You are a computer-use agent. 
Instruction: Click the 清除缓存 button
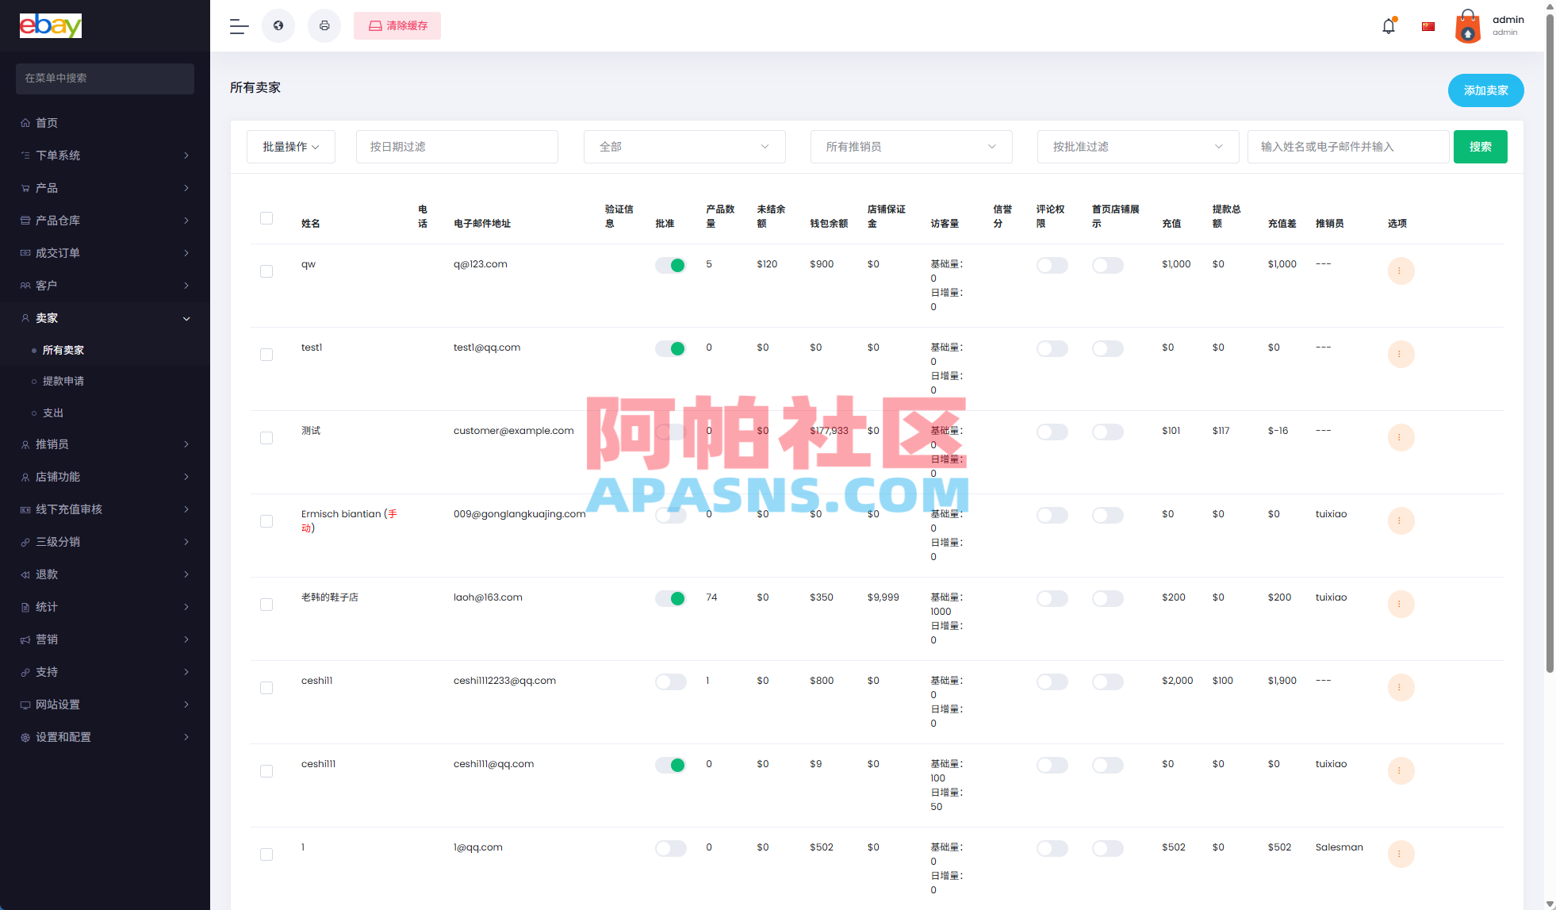pyautogui.click(x=397, y=25)
